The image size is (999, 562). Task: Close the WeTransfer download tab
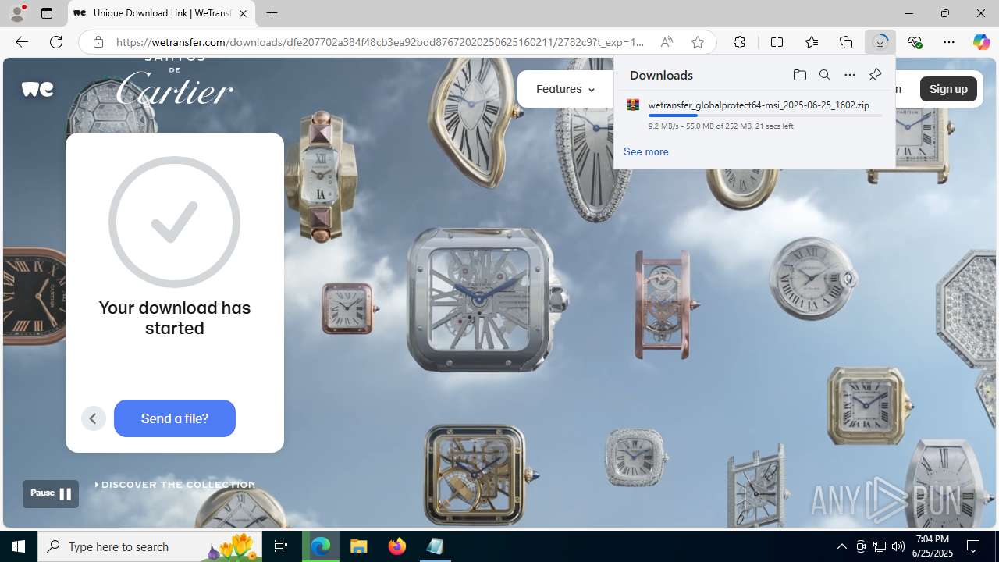[243, 13]
